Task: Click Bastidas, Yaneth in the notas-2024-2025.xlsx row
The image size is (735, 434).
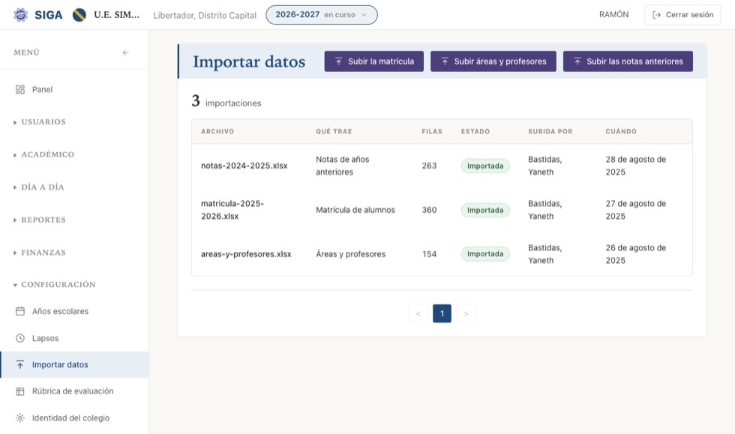Action: 545,166
